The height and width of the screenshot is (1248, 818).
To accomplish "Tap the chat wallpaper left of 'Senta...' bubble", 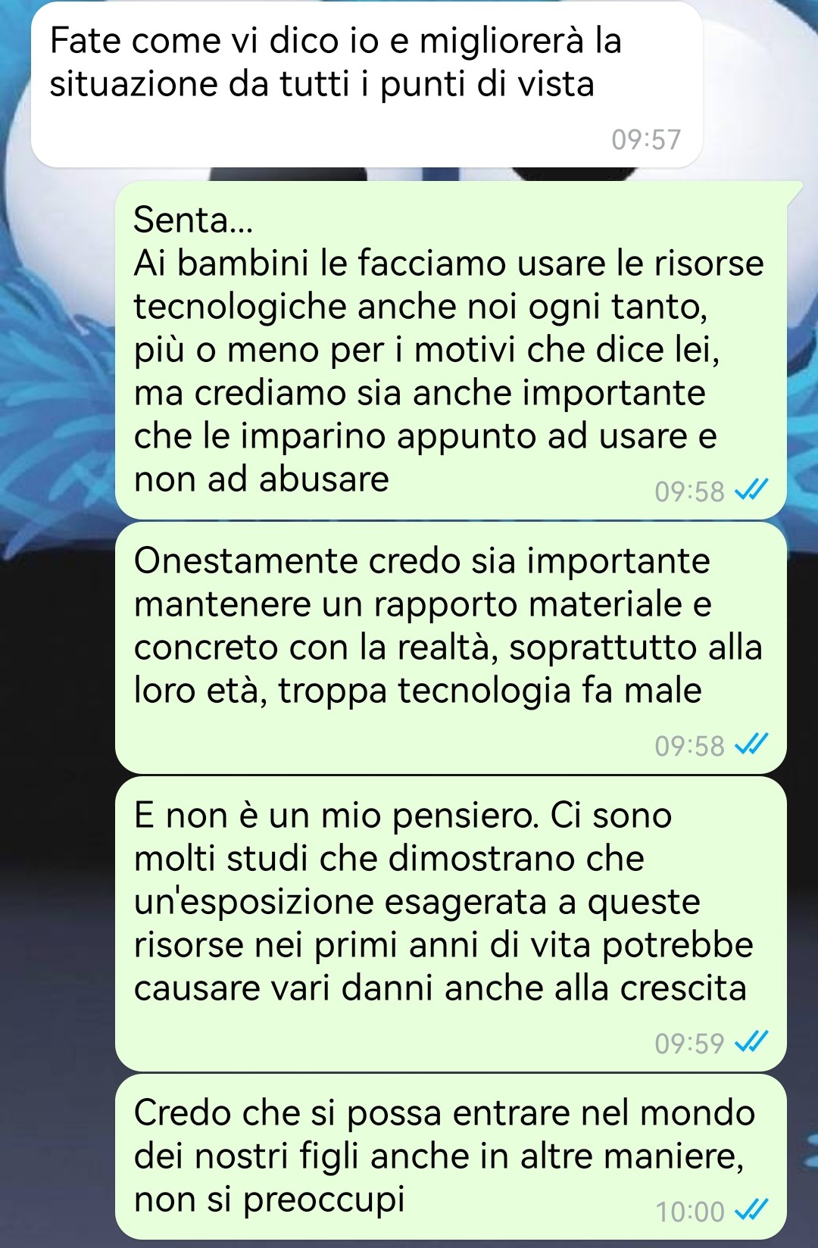I will 57,348.
